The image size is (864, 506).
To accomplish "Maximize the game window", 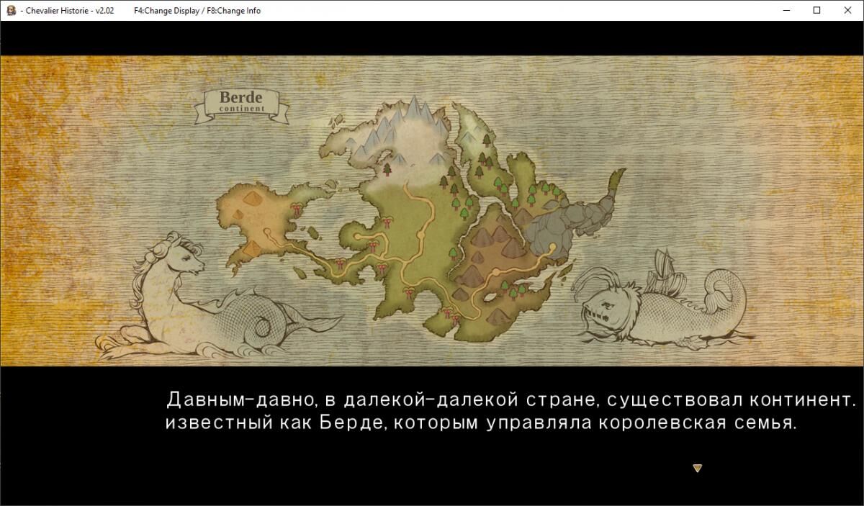I will pos(816,10).
